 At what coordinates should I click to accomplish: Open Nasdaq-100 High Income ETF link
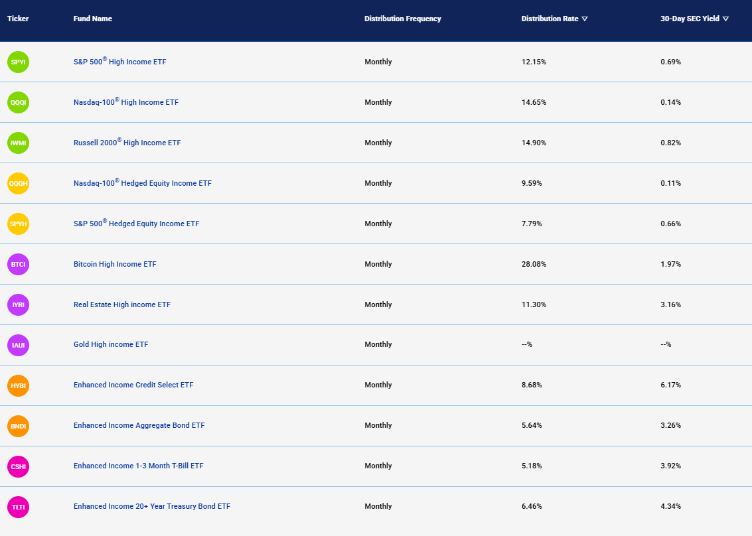pyautogui.click(x=126, y=101)
